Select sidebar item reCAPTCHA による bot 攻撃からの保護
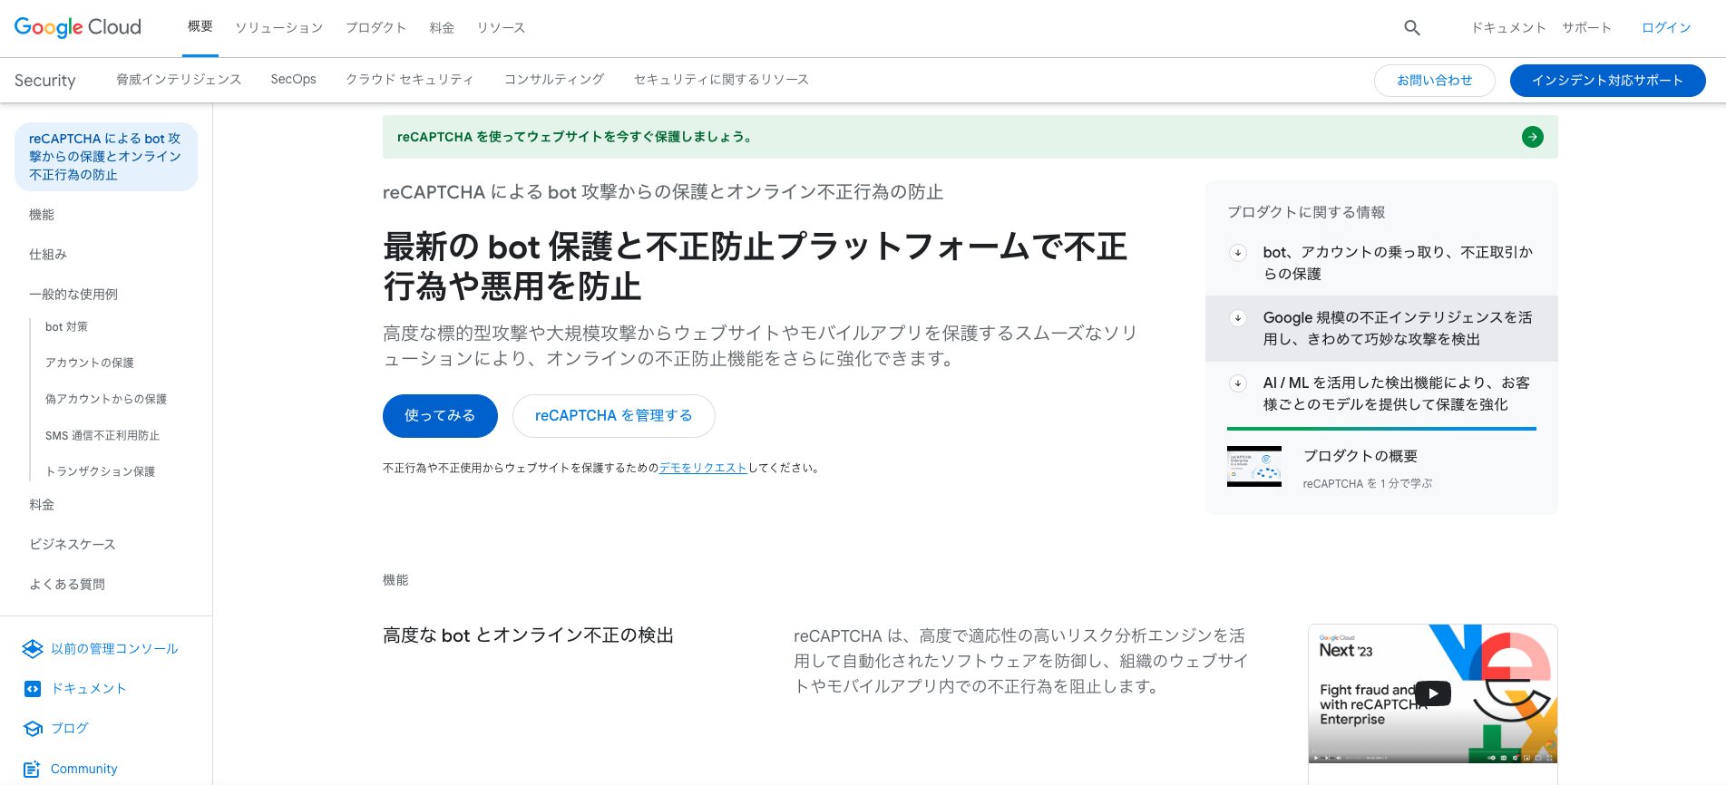This screenshot has width=1726, height=785. (106, 157)
